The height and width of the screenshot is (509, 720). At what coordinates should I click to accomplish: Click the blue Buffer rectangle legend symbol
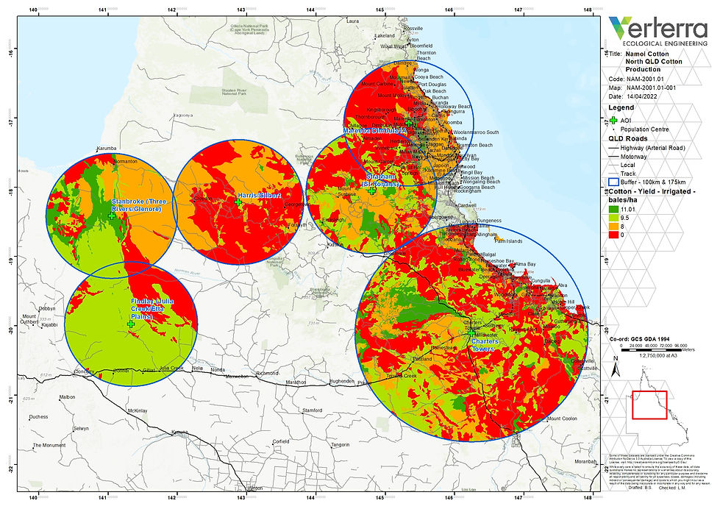coord(613,182)
